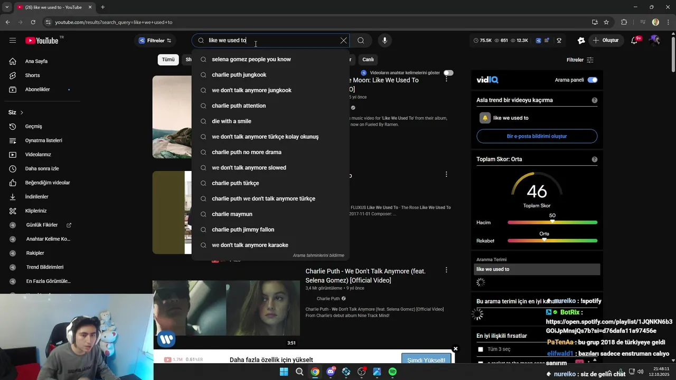This screenshot has width=676, height=380.
Task: Open Spotify from the taskbar
Action: coord(392,372)
